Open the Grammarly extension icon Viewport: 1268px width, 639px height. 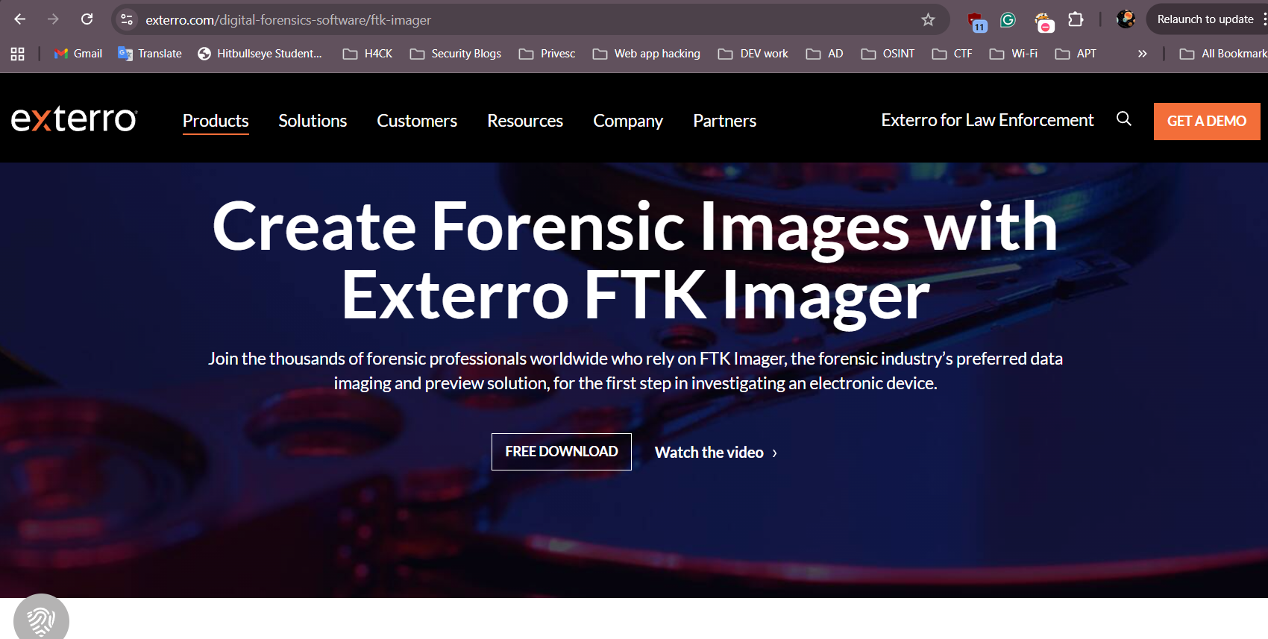click(1008, 20)
